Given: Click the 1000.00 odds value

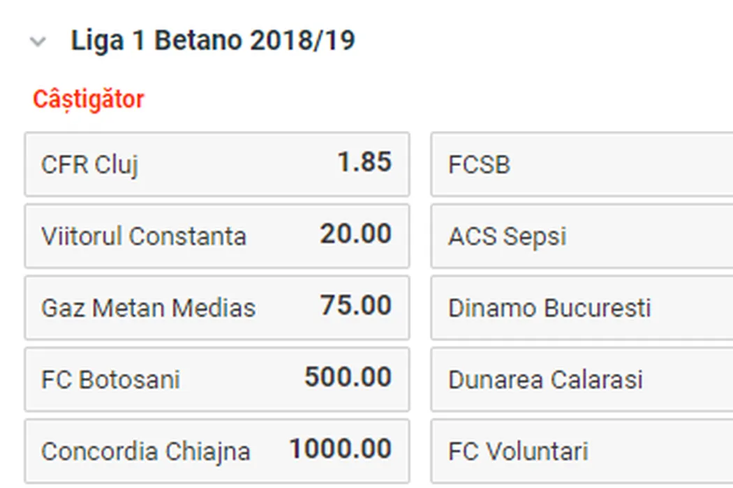Looking at the screenshot, I should click(x=340, y=450).
